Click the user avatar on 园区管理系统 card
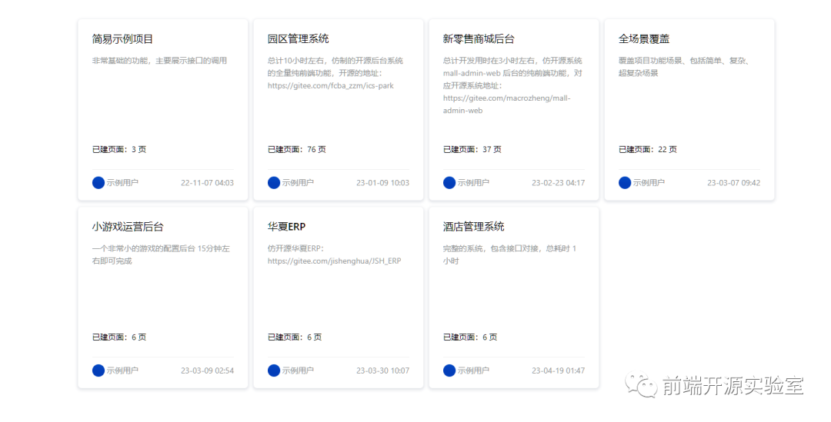Viewport: 831px width, 422px height. (x=273, y=183)
